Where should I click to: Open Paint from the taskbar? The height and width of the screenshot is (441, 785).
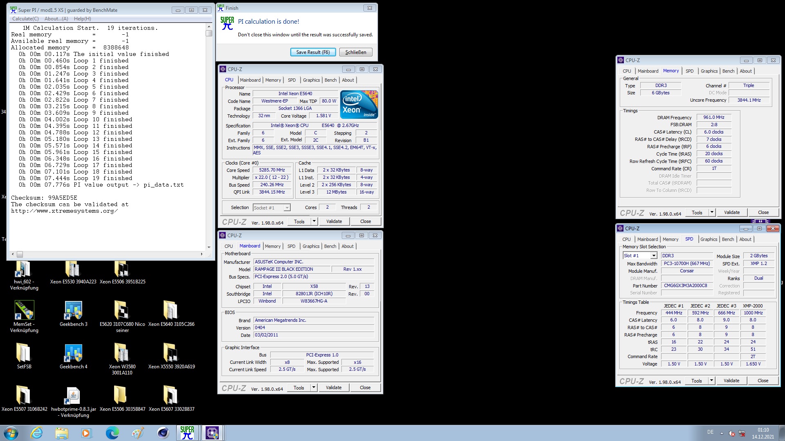[137, 433]
